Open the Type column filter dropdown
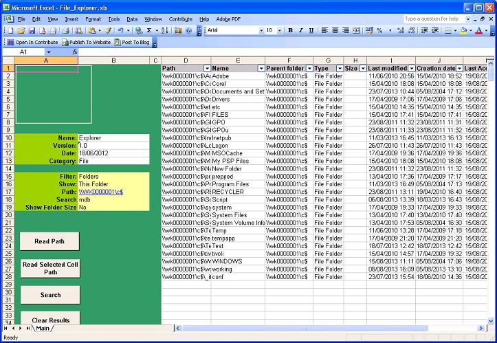Viewport: 497px width, 343px height. tap(338, 69)
